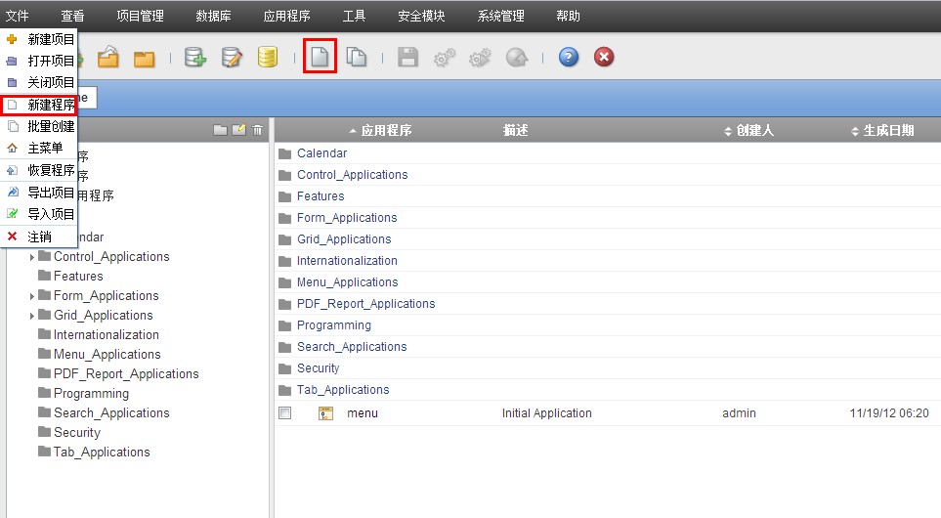The image size is (941, 518).
Task: Open Form_Applications folder in the list
Action: tap(347, 218)
